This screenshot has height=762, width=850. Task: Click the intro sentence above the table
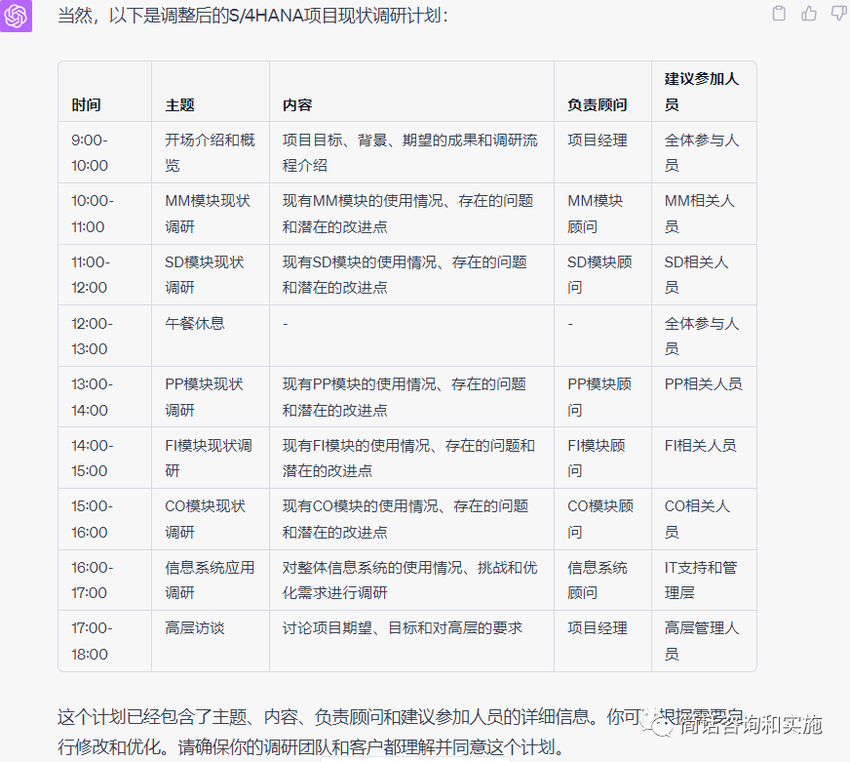tap(253, 17)
